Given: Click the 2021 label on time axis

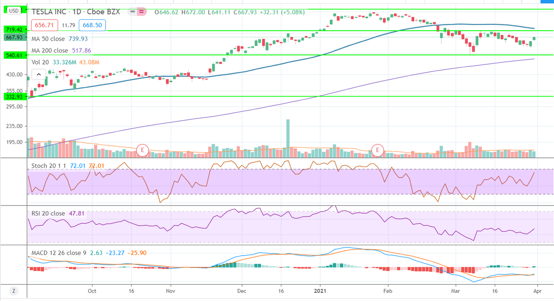Looking at the screenshot, I should tap(320, 292).
